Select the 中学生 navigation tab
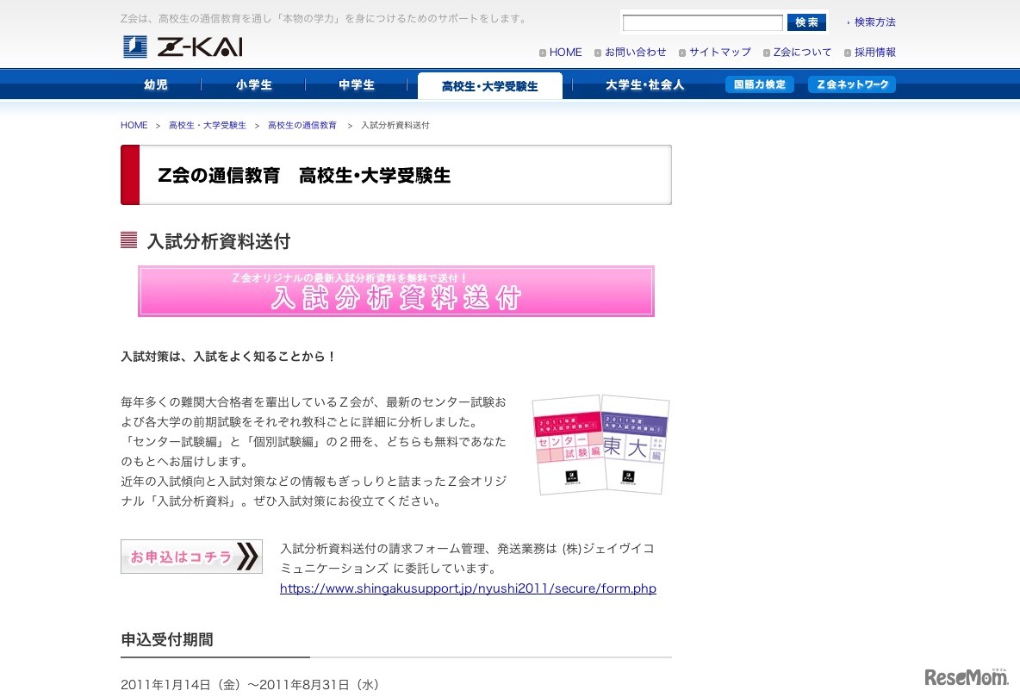This screenshot has height=697, width=1020. (355, 84)
